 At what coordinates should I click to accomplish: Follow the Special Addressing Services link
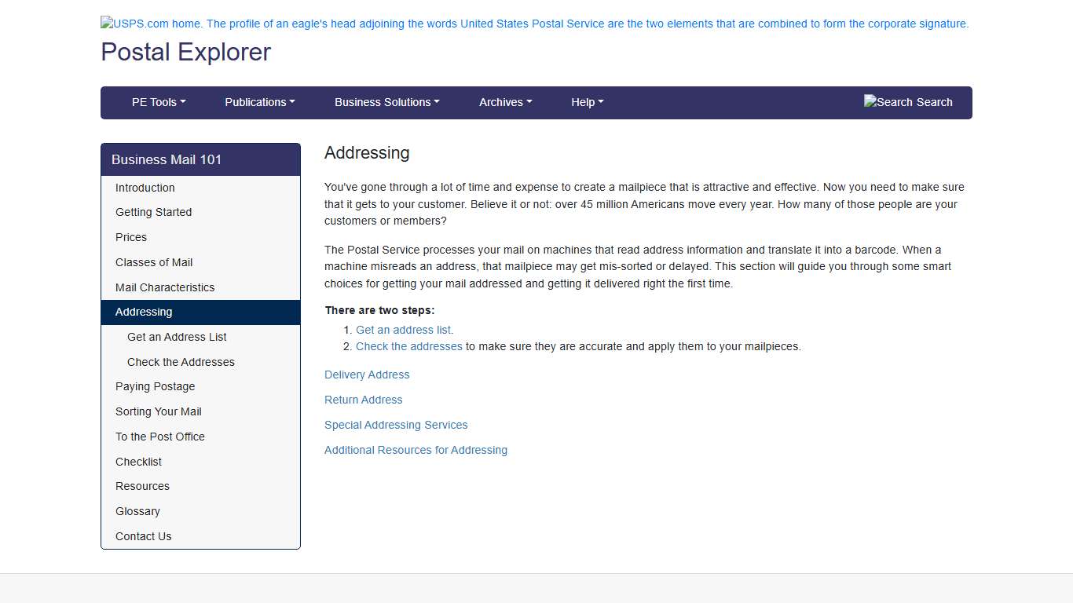[396, 425]
